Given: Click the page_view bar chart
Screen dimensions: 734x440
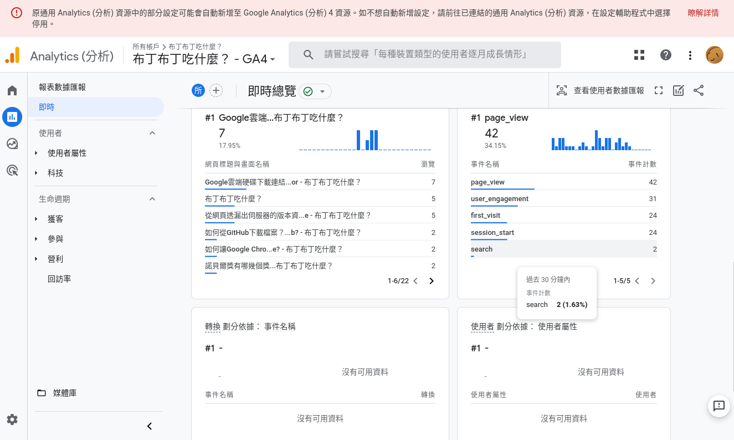Looking at the screenshot, I should (x=601, y=140).
